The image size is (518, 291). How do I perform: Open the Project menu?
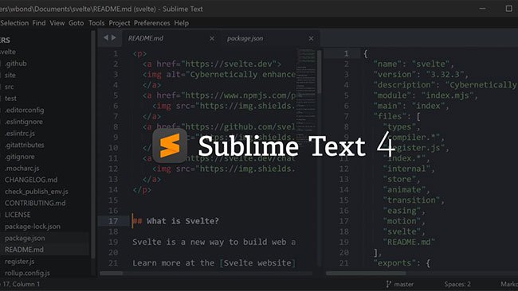(120, 23)
